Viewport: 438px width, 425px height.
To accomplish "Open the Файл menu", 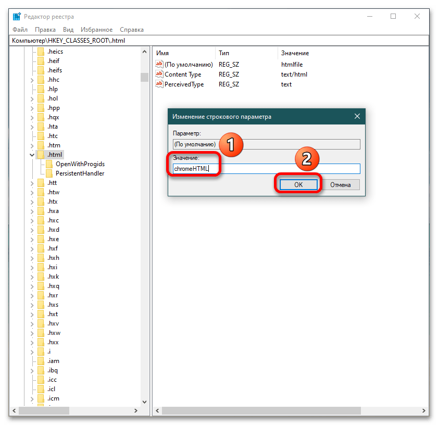I will [20, 30].
